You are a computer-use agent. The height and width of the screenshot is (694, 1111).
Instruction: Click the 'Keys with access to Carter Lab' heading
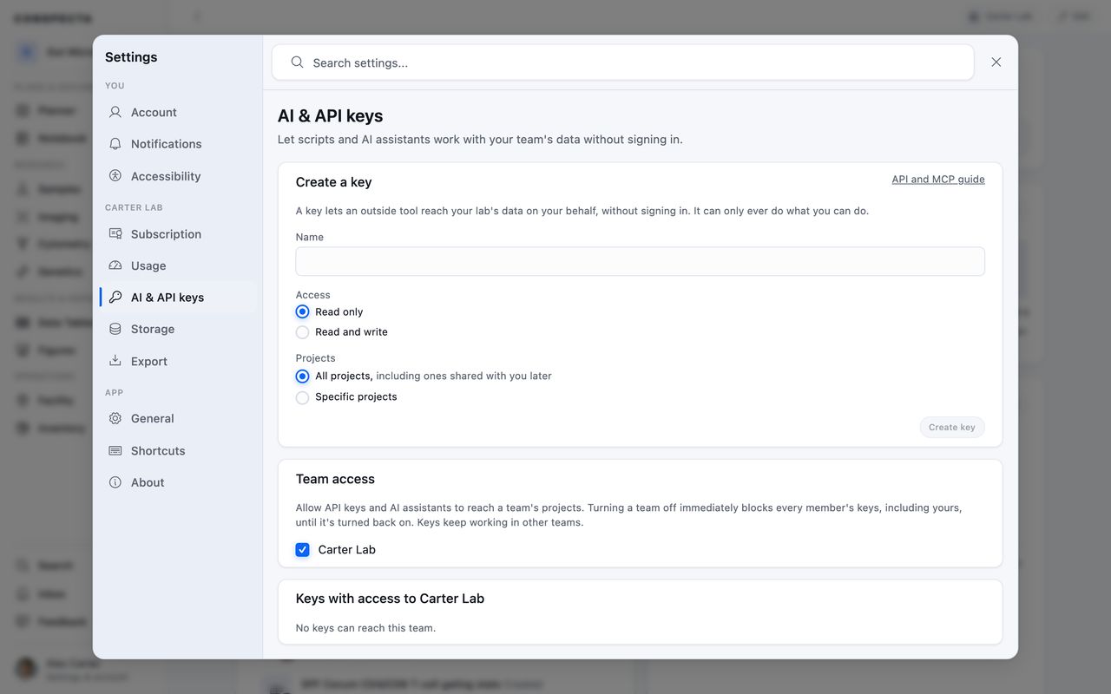390,599
